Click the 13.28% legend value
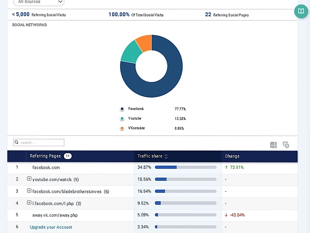 (180, 119)
